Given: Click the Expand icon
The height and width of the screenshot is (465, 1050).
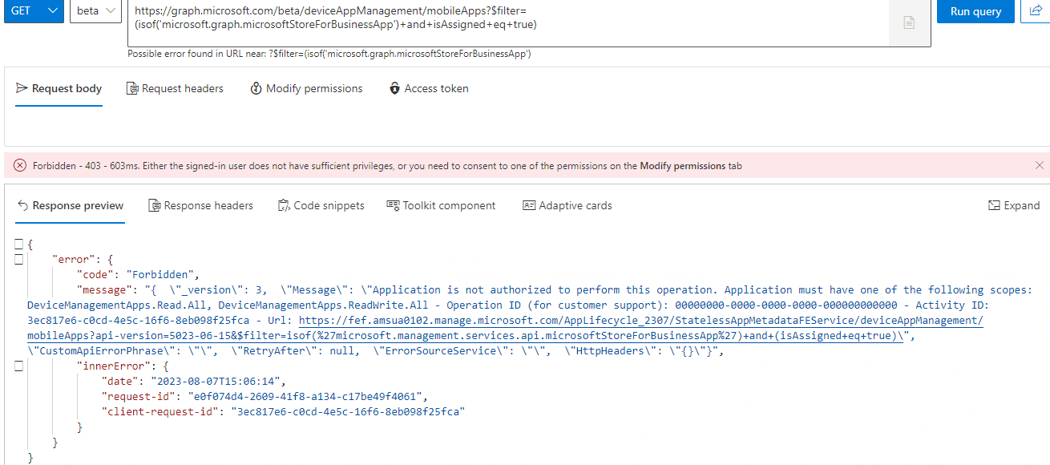Looking at the screenshot, I should point(994,206).
